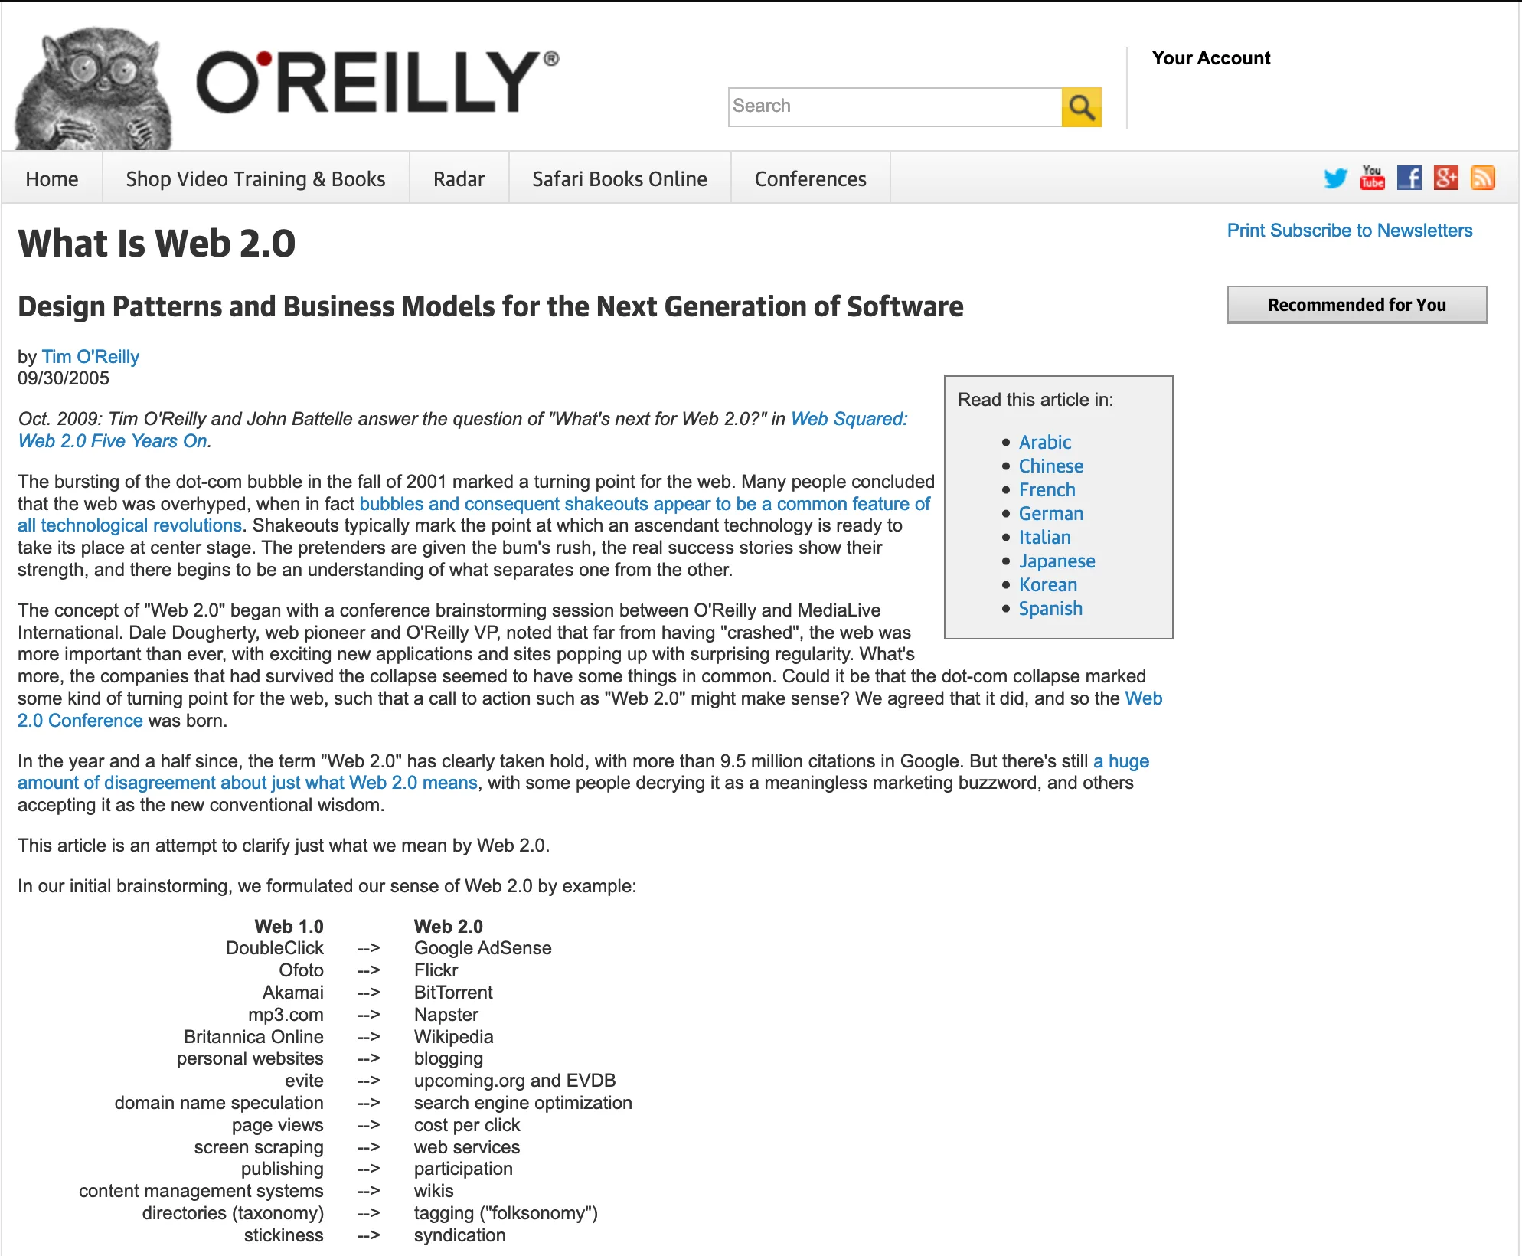Viewport: 1522px width, 1256px height.
Task: Click the 'personal websites' table cell
Action: coord(250,1058)
